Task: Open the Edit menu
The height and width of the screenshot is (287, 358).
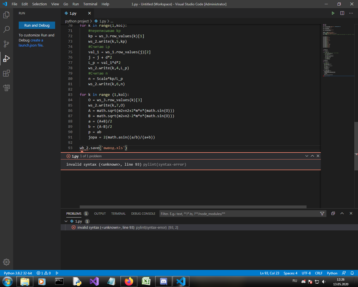Action: coord(25,4)
